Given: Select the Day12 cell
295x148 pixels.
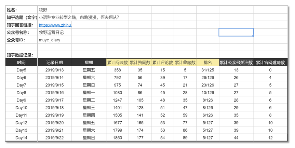Looking at the screenshot, I should coord(21,123).
